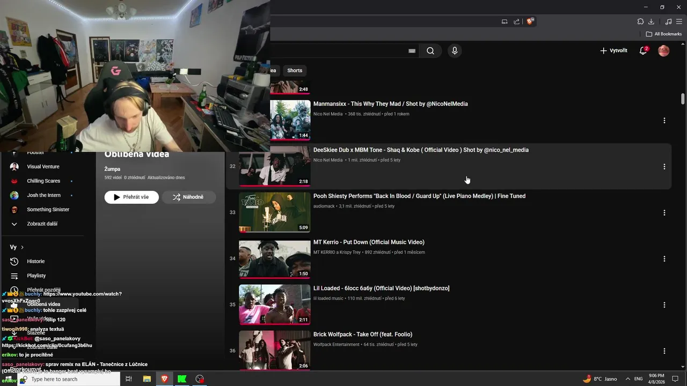Open Brave extensions puzzle icon
The width and height of the screenshot is (687, 386).
point(640,21)
